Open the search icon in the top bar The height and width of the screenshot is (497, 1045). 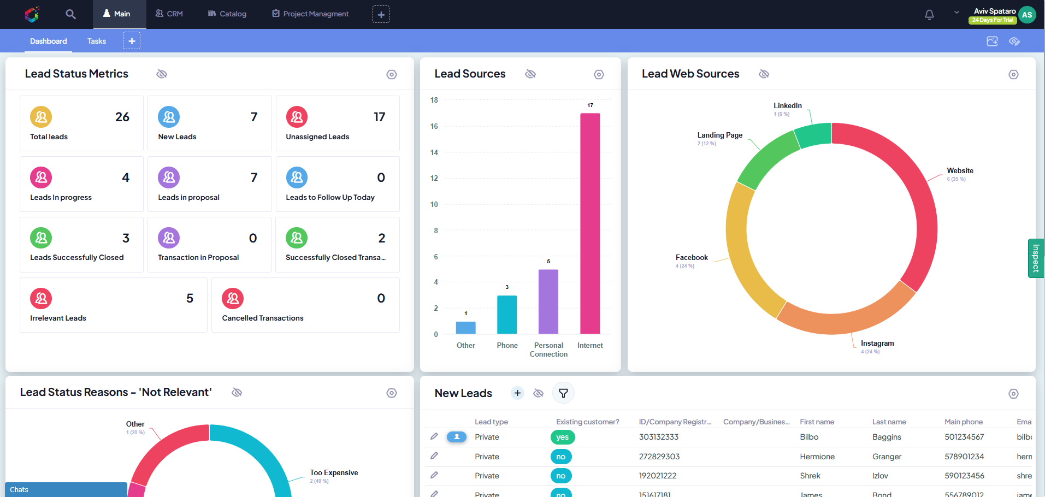(x=70, y=14)
